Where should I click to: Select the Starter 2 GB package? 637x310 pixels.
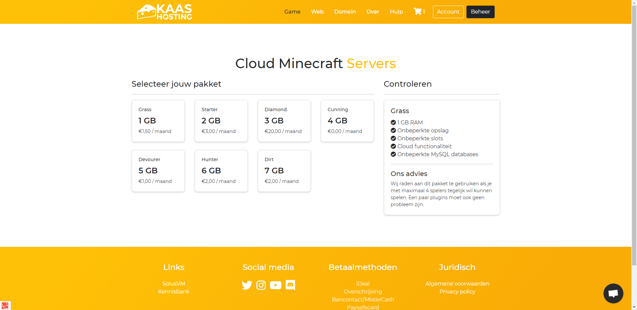coord(221,121)
